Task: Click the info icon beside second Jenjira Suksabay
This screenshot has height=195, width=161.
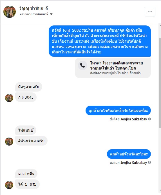Action: click(x=149, y=162)
